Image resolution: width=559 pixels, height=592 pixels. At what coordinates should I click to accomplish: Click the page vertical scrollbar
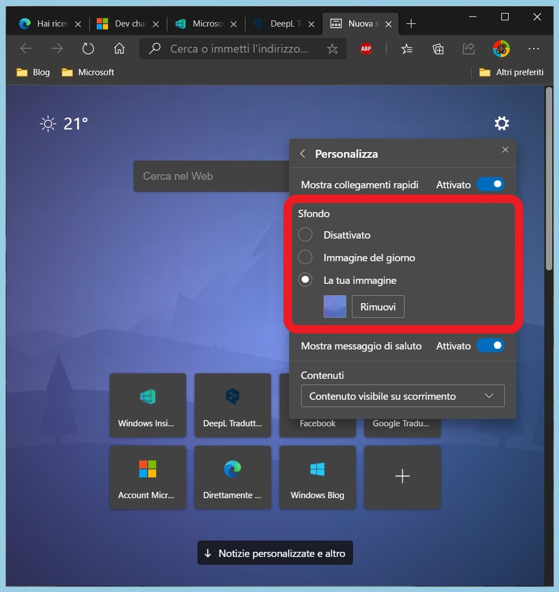point(549,178)
